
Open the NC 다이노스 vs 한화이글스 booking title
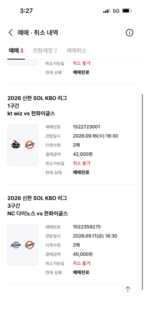pos(37,214)
